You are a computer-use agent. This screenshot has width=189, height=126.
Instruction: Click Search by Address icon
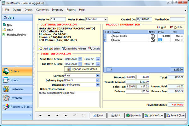pos(64,49)
